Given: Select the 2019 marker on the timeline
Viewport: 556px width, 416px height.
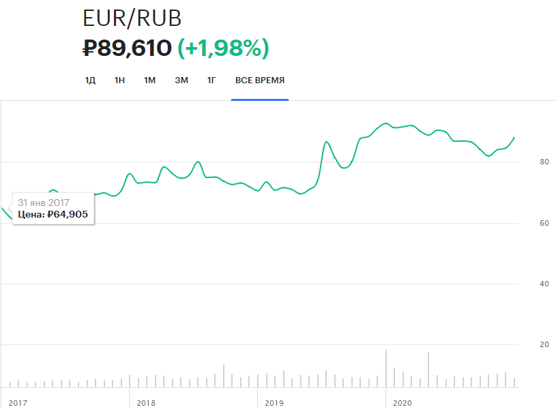Looking at the screenshot, I should click(x=274, y=403).
